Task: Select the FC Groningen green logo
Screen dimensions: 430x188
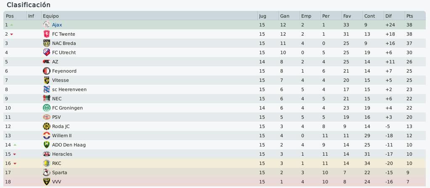Action: [46, 108]
